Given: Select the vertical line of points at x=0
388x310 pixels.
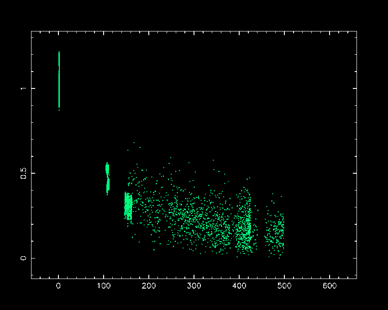Looking at the screenshot, I should pyautogui.click(x=59, y=81).
